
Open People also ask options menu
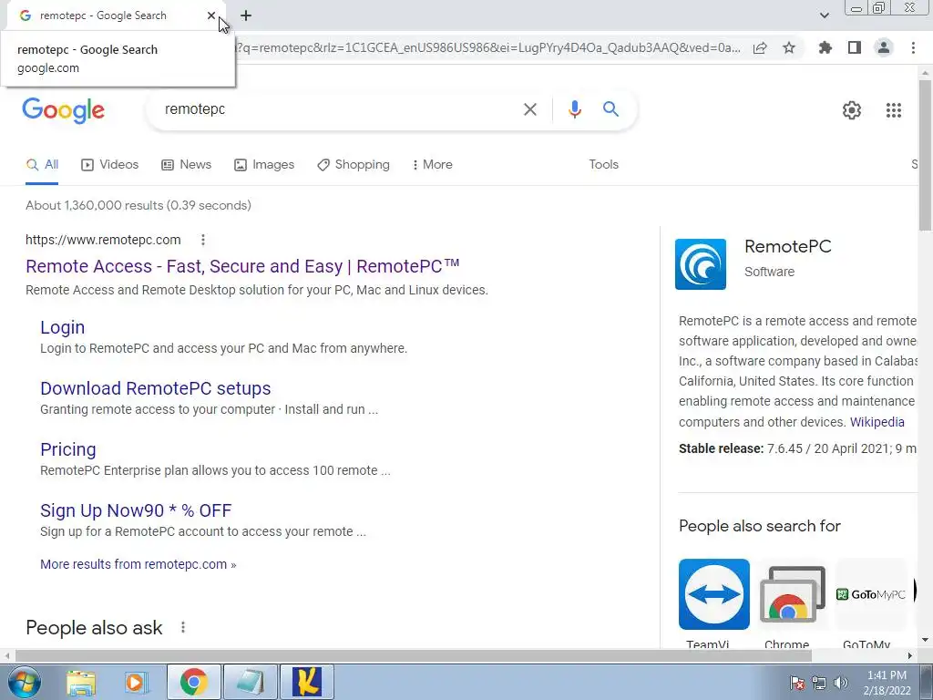182,627
